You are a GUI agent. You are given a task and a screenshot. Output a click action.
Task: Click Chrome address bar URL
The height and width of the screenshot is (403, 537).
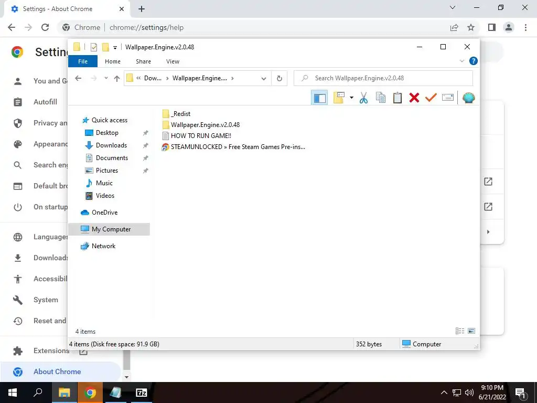(146, 27)
